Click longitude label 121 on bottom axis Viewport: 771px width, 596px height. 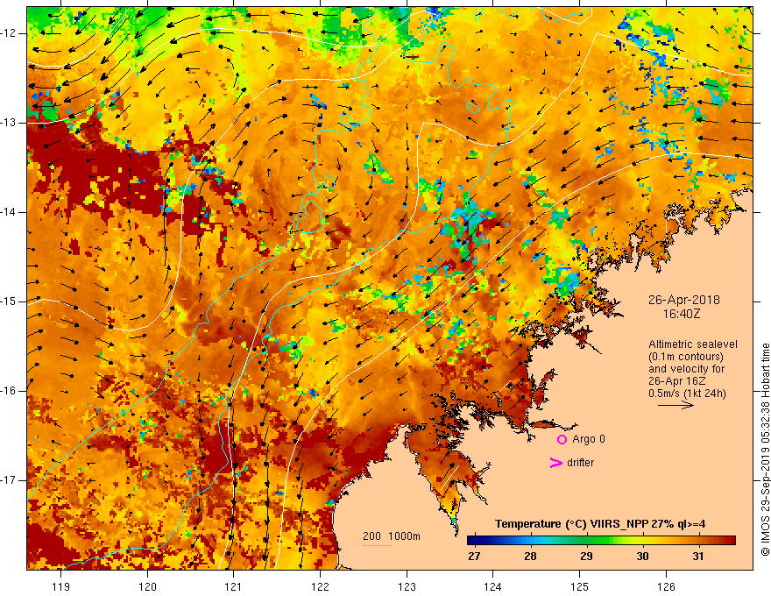234,586
